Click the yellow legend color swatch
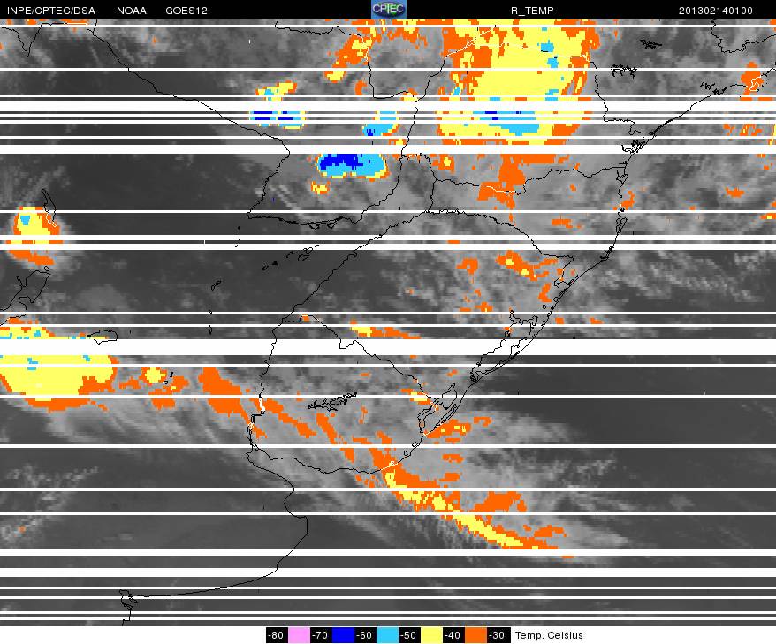The height and width of the screenshot is (644, 776). tap(431, 635)
